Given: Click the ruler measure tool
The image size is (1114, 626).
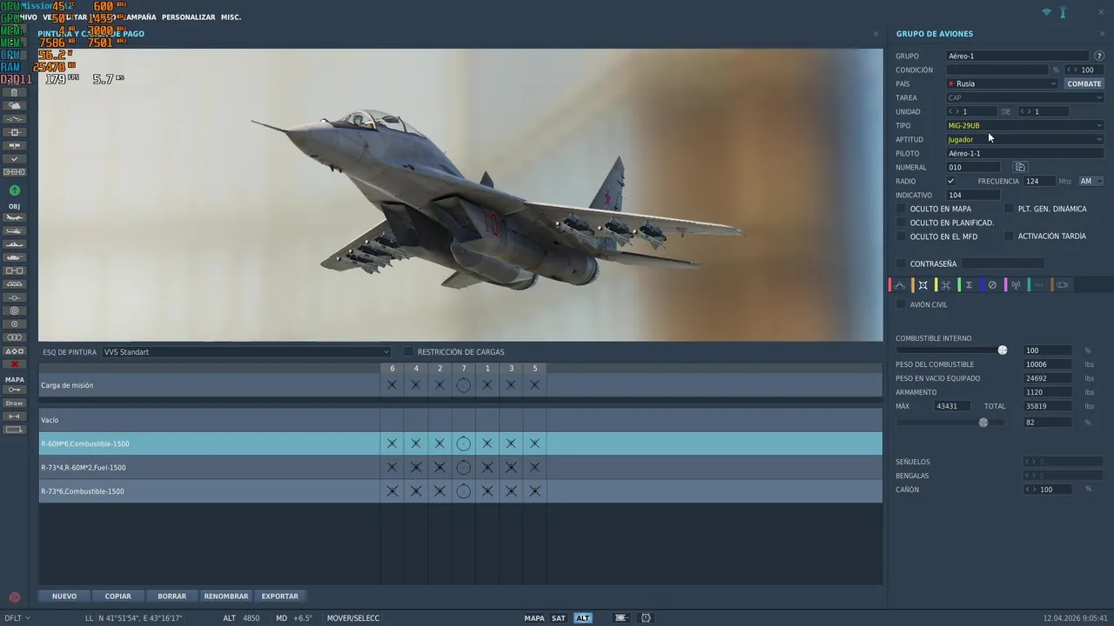Looking at the screenshot, I should (14, 416).
